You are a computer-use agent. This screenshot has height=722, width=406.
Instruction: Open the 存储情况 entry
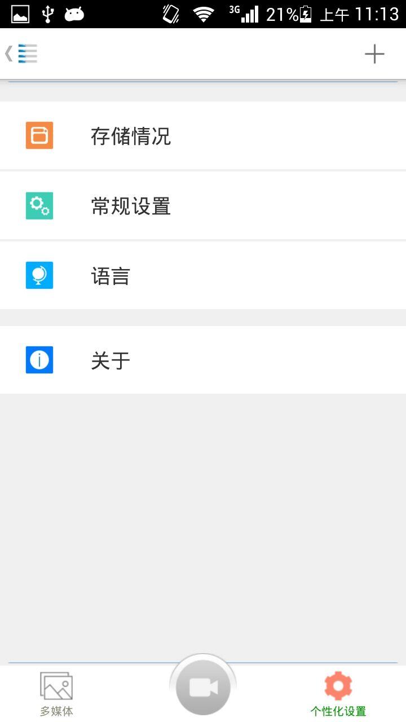tap(203, 135)
